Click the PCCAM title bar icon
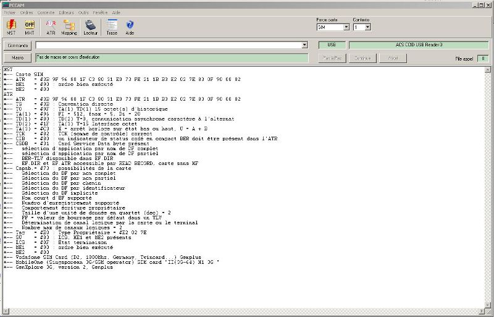The height and width of the screenshot is (317, 494). 5,4
